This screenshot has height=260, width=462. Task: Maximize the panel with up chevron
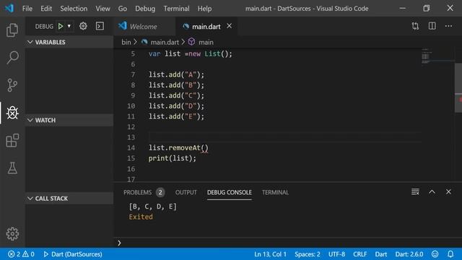pos(432,192)
